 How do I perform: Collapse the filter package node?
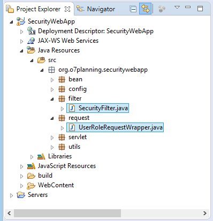pyautogui.click(x=52, y=99)
